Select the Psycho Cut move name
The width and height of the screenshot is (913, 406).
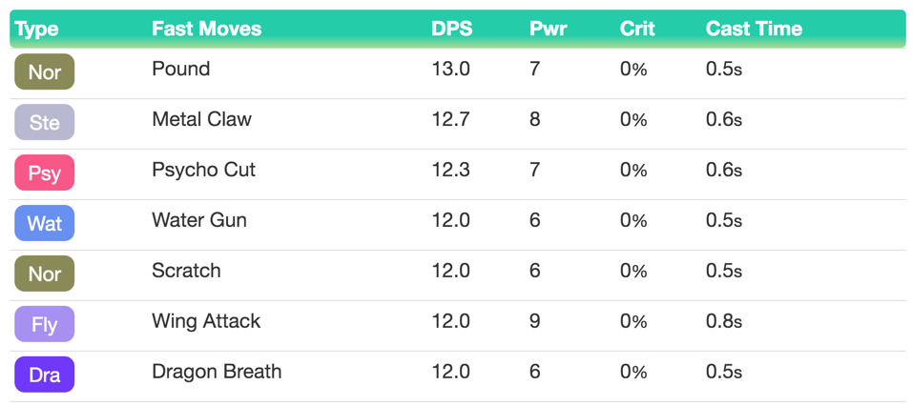[x=203, y=170]
